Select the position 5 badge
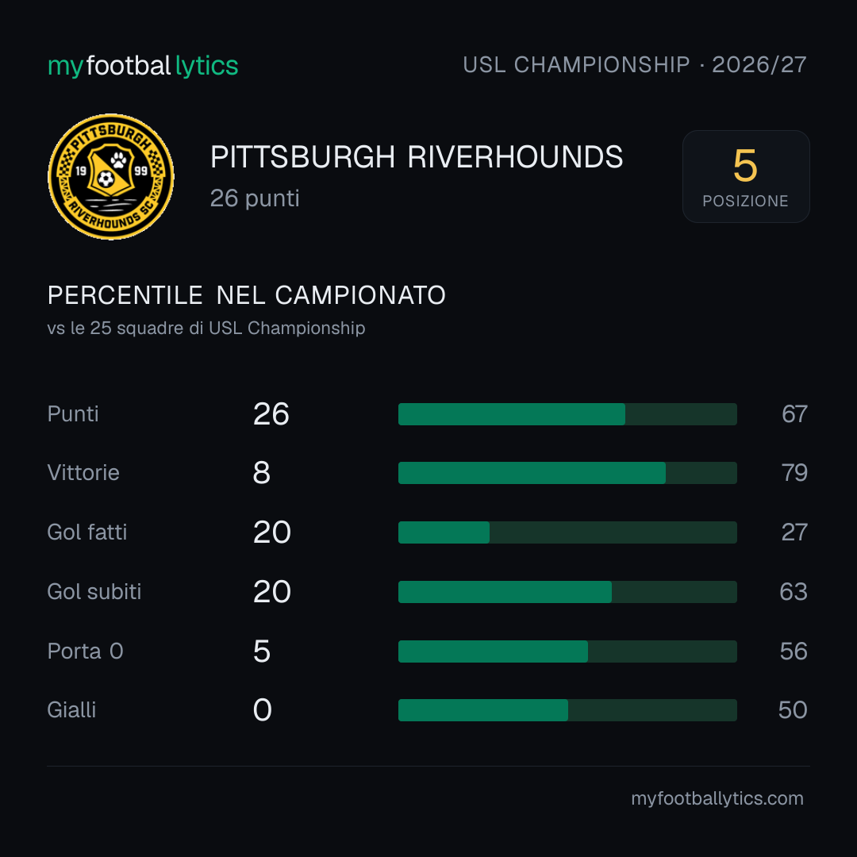 tap(746, 176)
